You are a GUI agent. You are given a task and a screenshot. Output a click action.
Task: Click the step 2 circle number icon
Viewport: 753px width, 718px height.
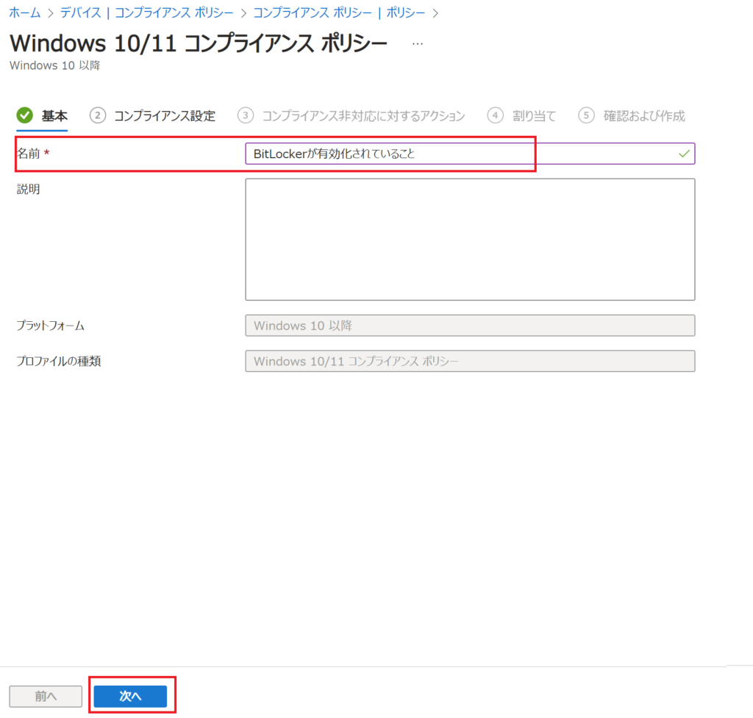coord(97,115)
